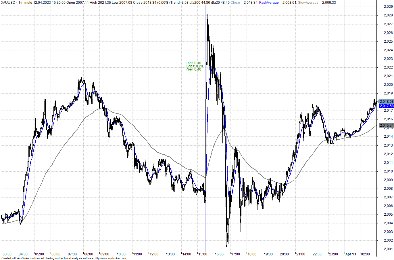The image size is (394, 260).
Task: Click the 2,010 price axis label
Action: point(388,171)
